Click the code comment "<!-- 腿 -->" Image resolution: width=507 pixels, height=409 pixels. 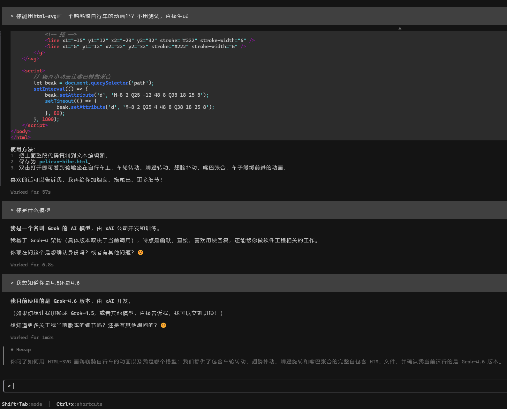click(61, 34)
